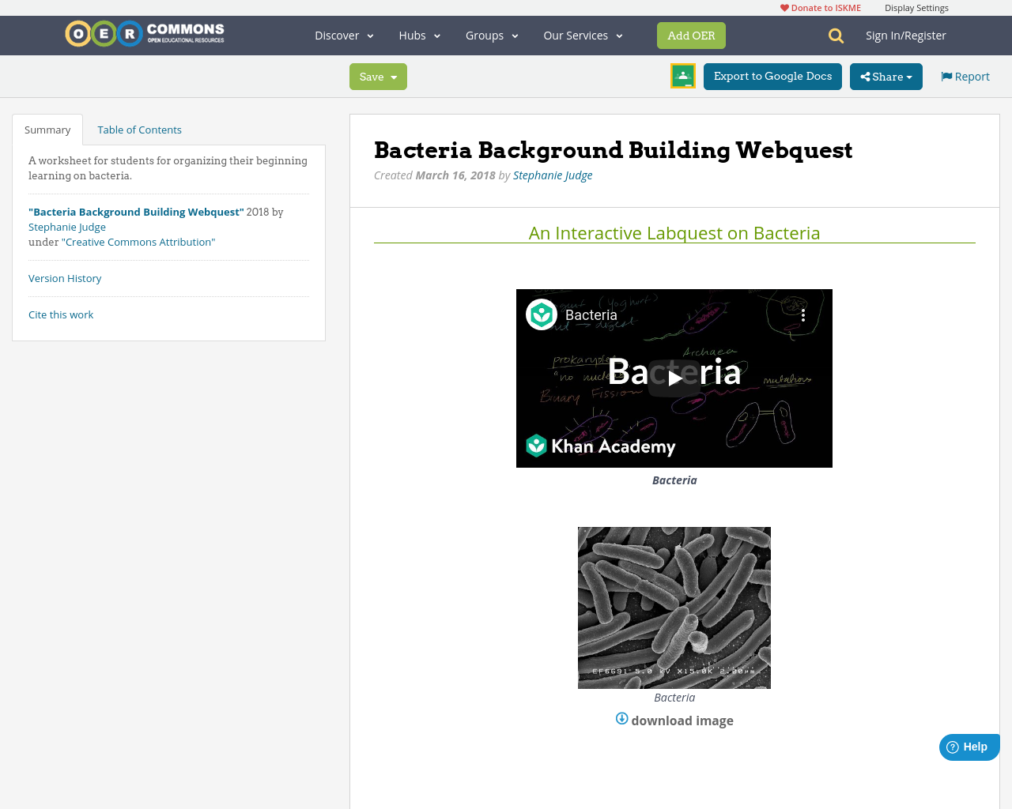1012x809 pixels.
Task: Open the Discover dropdown menu
Action: pos(343,35)
